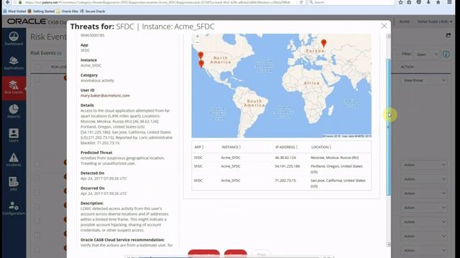Viewport: 460px width, 258px height.
Task: Click the padlock icon in the address bar
Action: coord(20,2)
